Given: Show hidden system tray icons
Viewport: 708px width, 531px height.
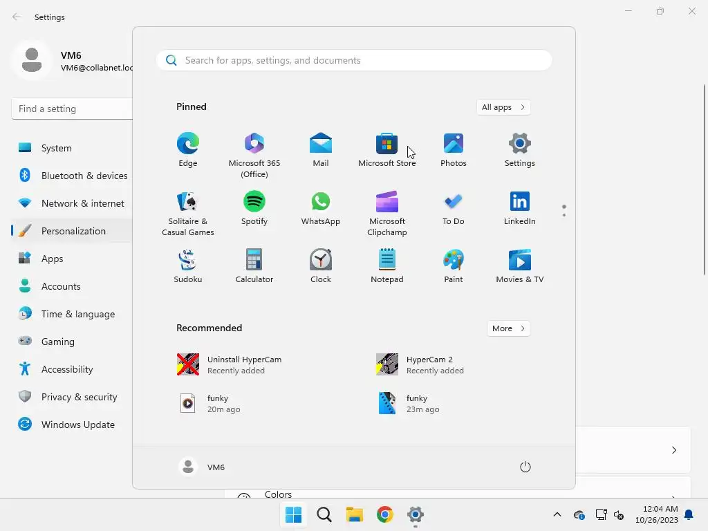Looking at the screenshot, I should pyautogui.click(x=557, y=514).
